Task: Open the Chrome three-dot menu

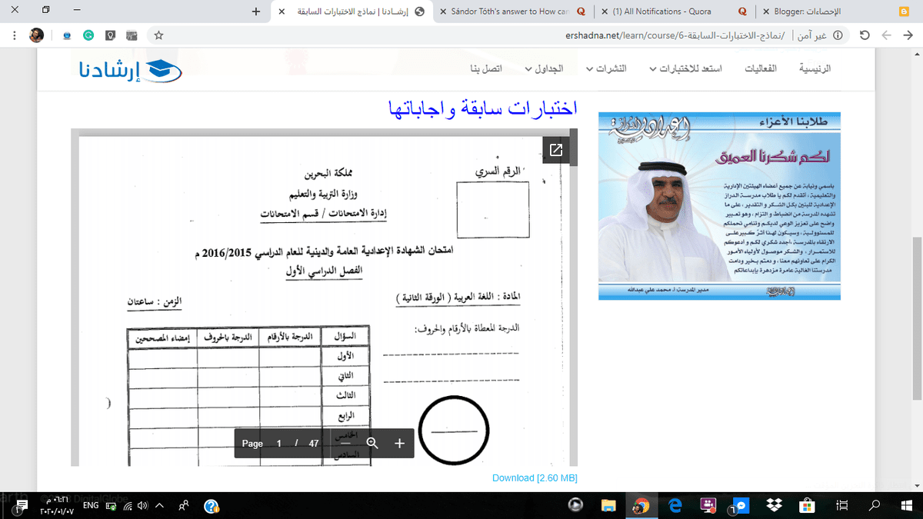Action: pos(14,35)
